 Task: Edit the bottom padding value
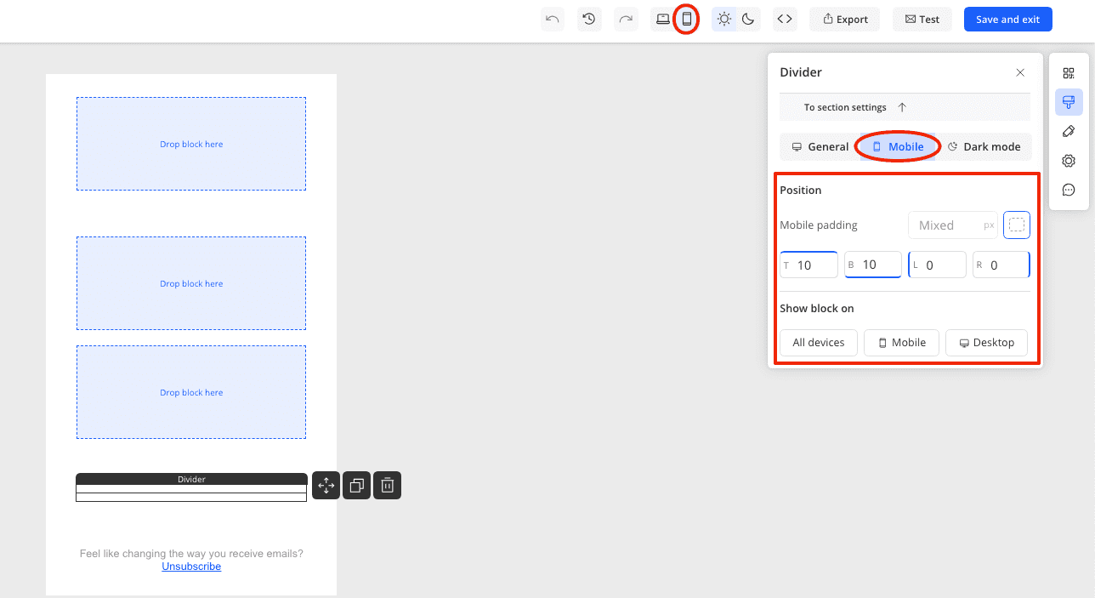click(x=873, y=265)
